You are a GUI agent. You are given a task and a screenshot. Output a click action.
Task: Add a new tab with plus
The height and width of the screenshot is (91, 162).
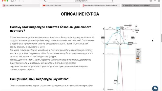pos(155,1)
